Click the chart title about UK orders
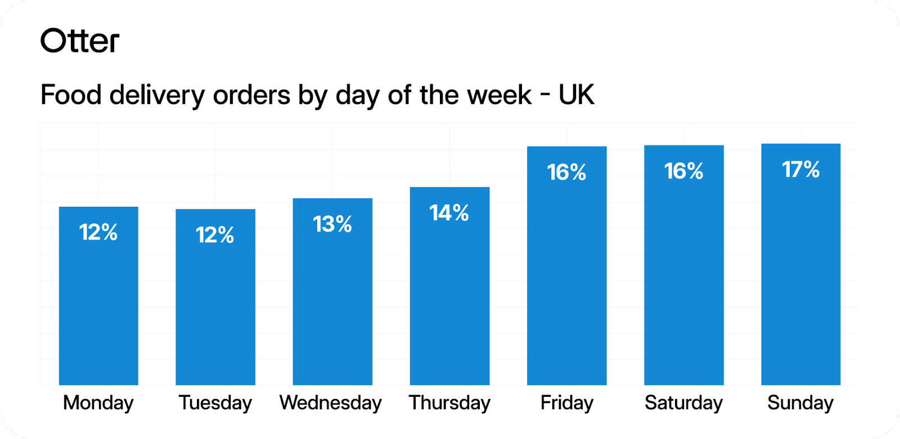The image size is (900, 439). 317,95
